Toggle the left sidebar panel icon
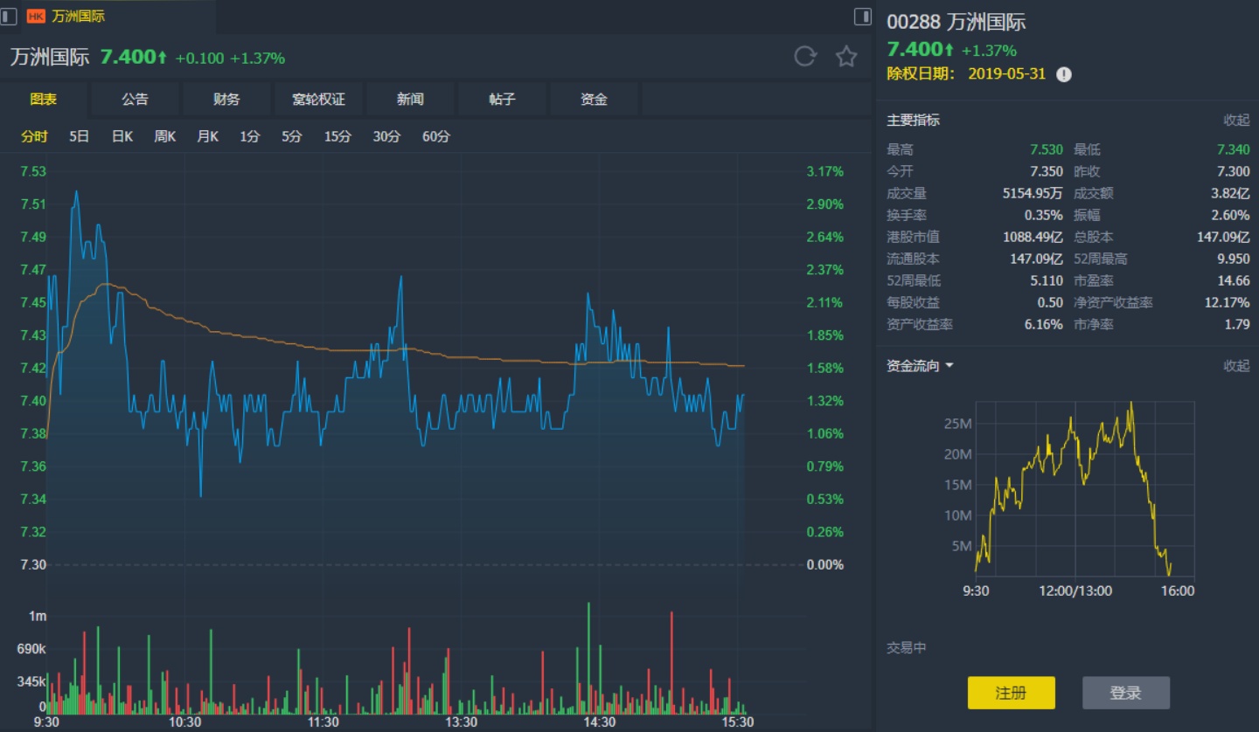Screen dimensions: 1259x732 tap(10, 16)
